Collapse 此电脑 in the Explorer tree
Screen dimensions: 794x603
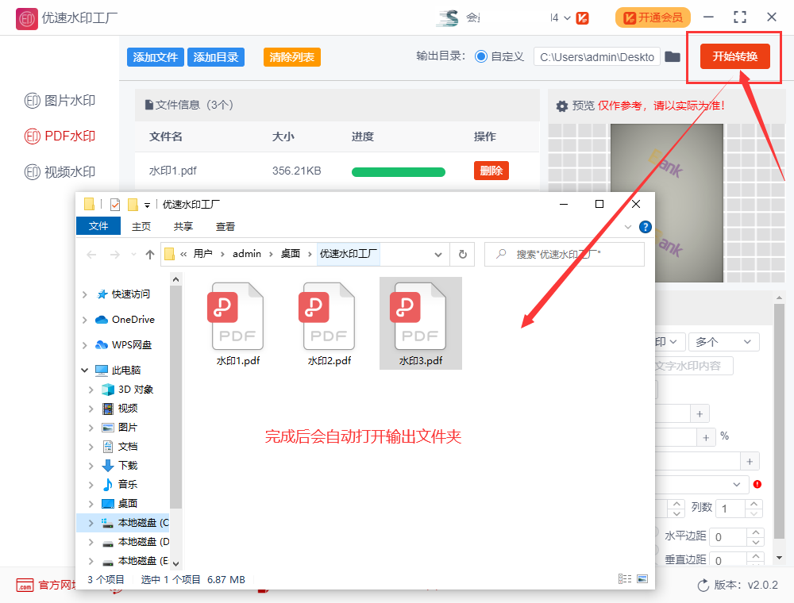pos(84,369)
